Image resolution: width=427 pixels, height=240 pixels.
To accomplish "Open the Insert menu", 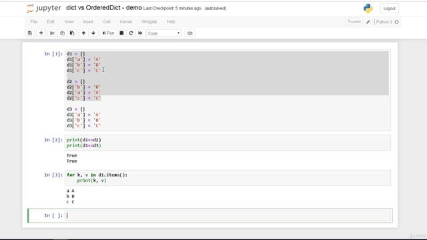I will pyautogui.click(x=88, y=22).
